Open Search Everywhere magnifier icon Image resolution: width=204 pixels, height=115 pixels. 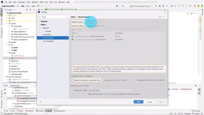tap(195, 6)
